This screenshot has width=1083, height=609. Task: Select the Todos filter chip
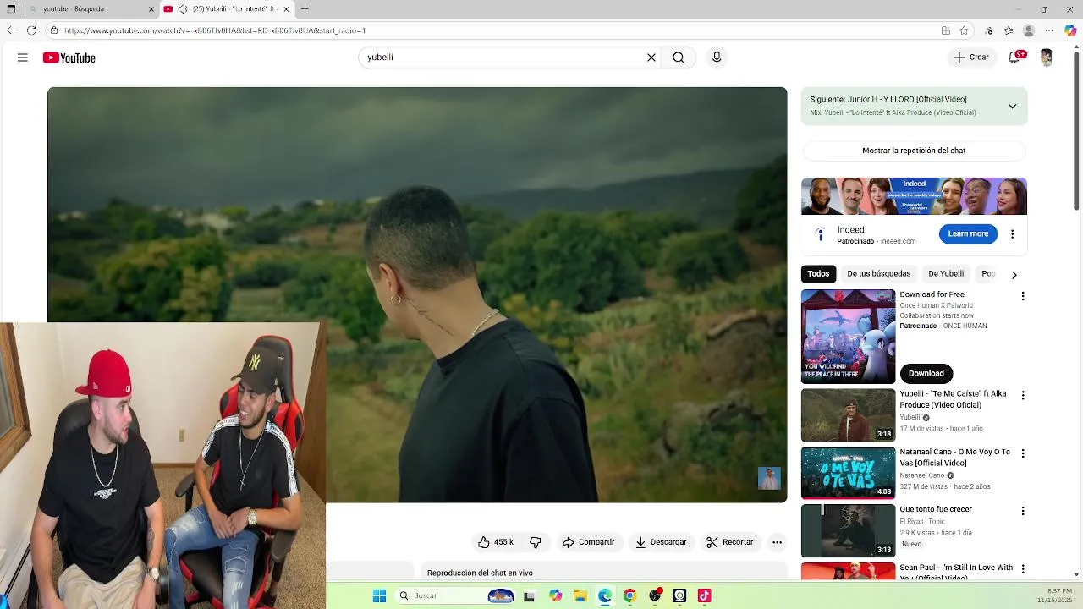coord(818,274)
